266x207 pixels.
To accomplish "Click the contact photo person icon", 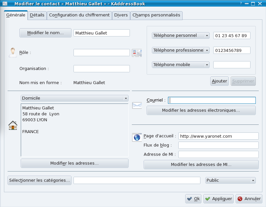I will click(x=13, y=53).
